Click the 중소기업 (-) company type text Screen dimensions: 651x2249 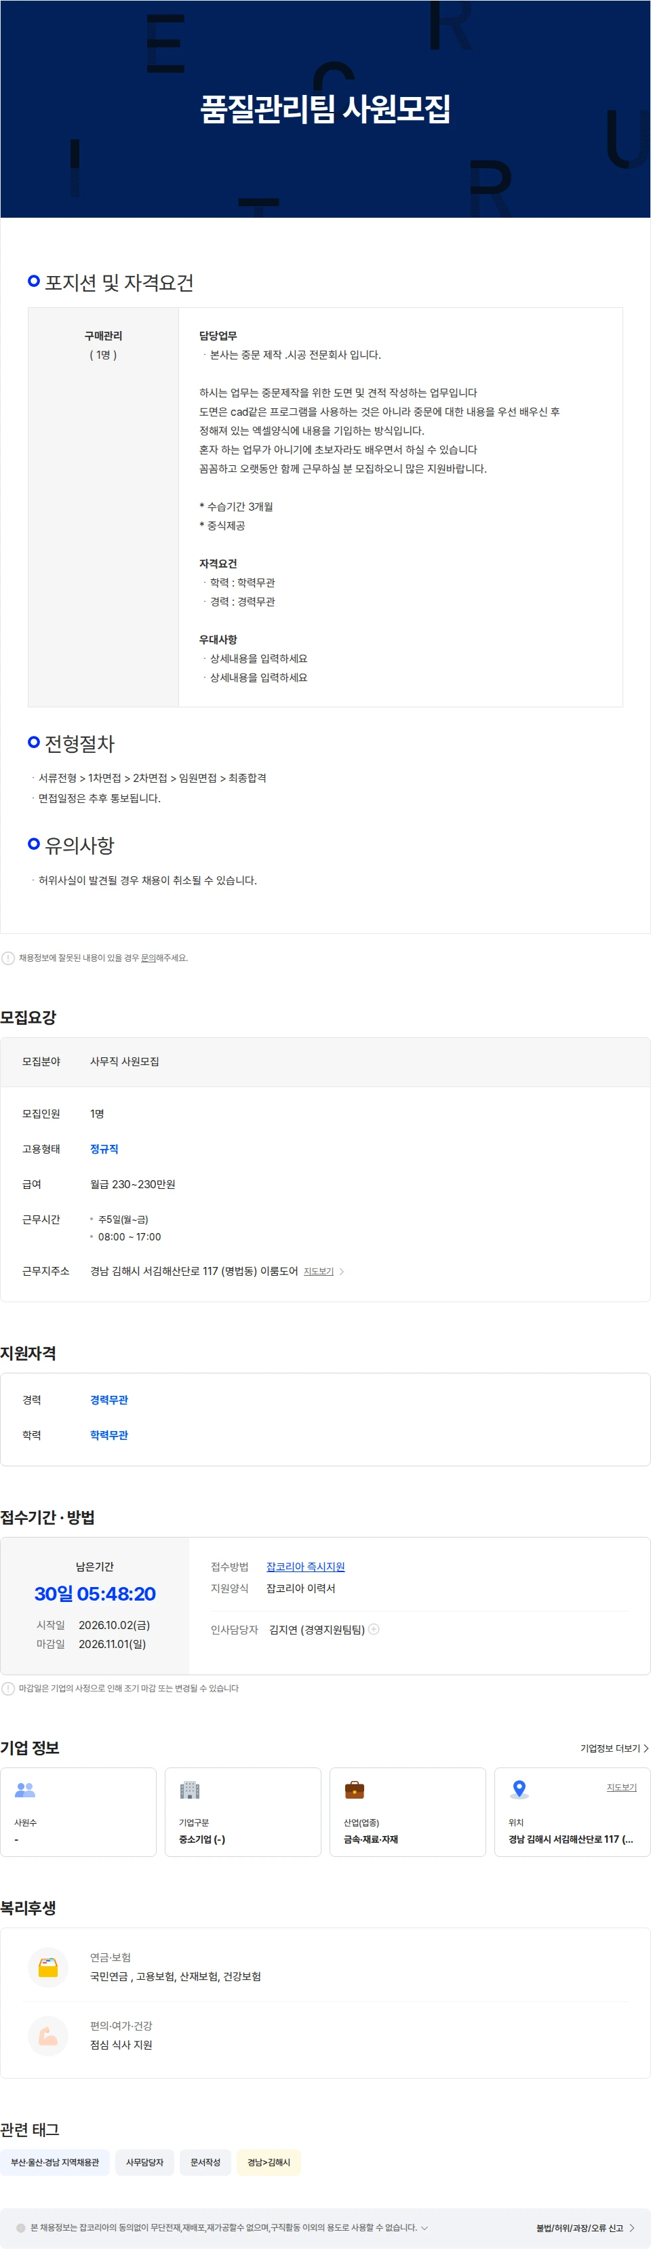[x=201, y=1839]
